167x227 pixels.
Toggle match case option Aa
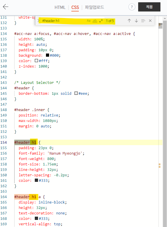pos(88,21)
